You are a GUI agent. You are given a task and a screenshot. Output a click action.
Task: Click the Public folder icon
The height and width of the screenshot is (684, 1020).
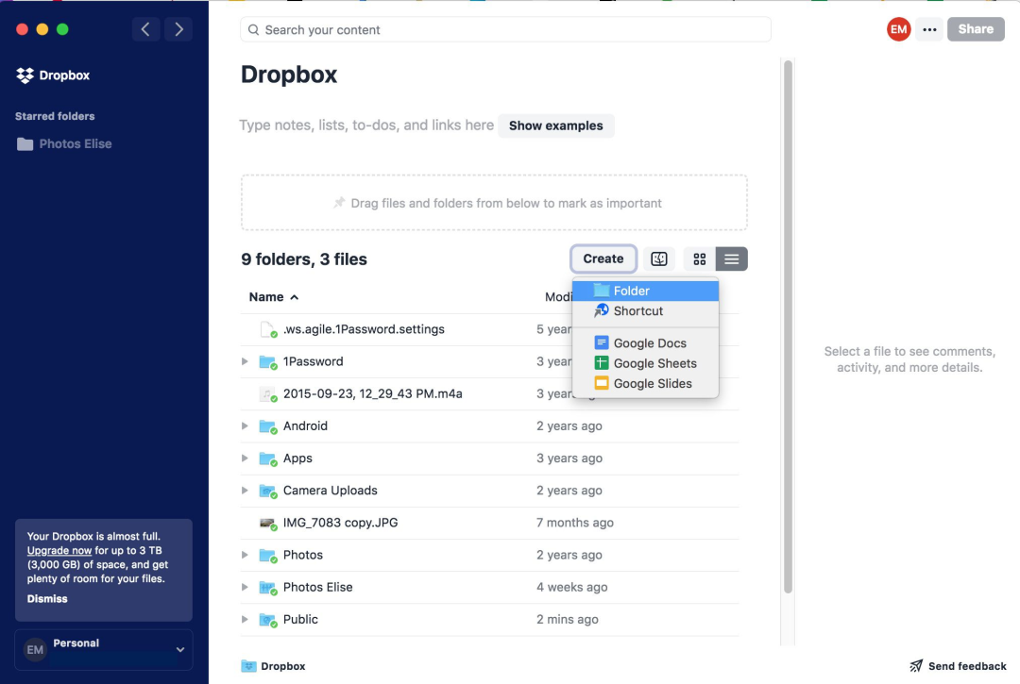pyautogui.click(x=267, y=620)
